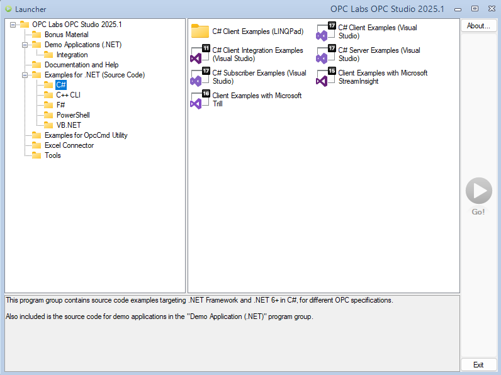Click the Launcher app icon in title bar
Screen dimensions: 501x375
point(8,9)
